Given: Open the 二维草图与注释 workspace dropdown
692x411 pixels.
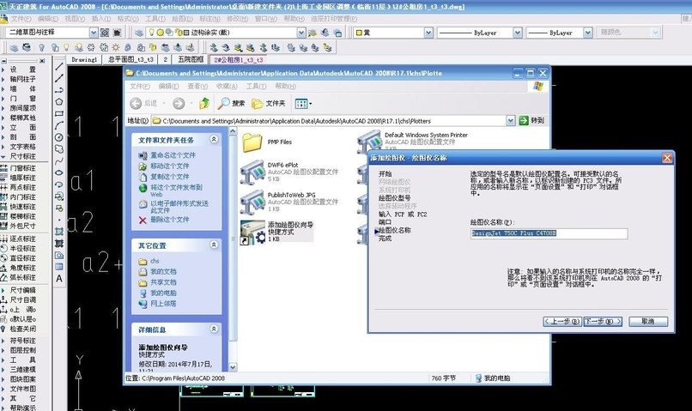Looking at the screenshot, I should [x=94, y=32].
